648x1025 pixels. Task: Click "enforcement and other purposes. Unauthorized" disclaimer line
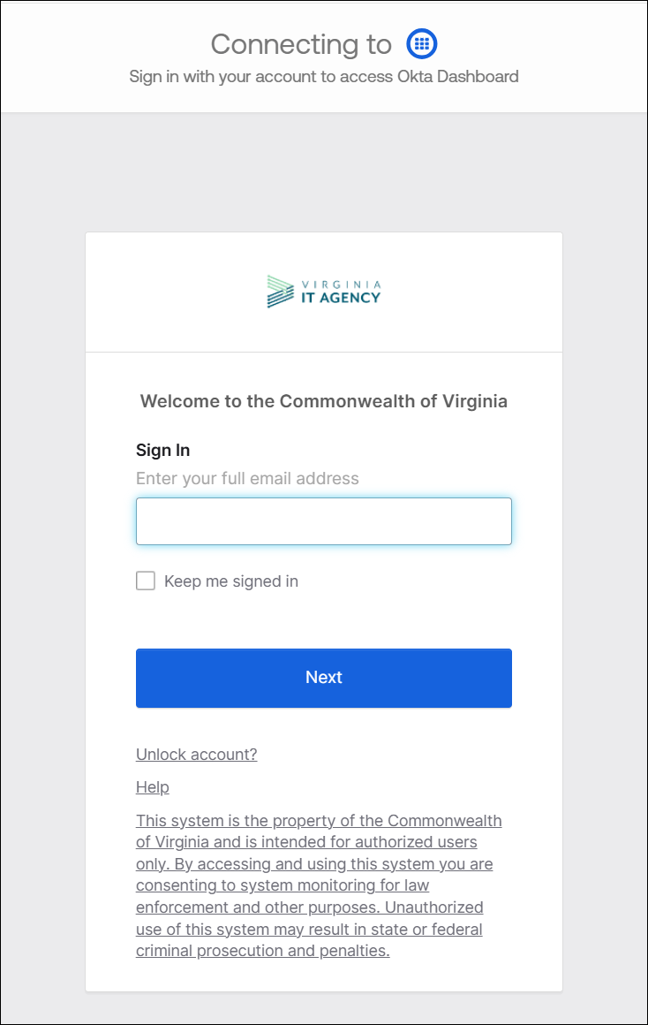[x=310, y=907]
